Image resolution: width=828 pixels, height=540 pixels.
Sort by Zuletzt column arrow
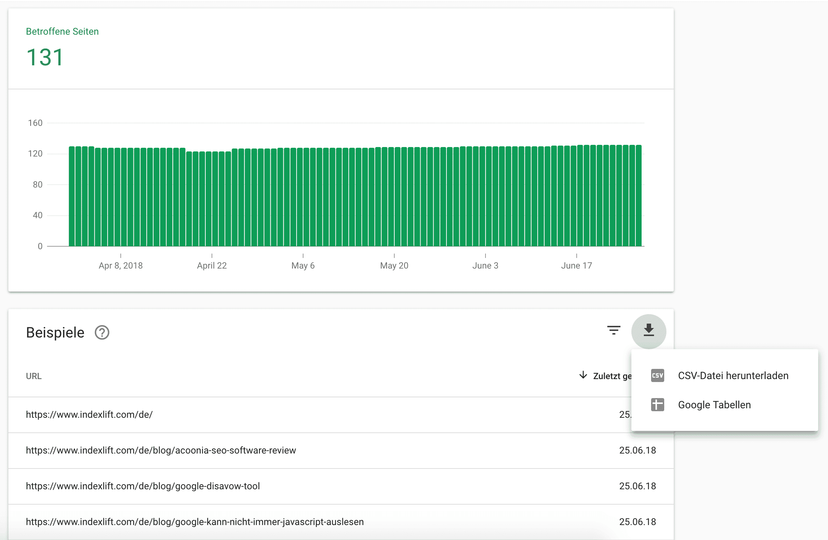click(583, 375)
